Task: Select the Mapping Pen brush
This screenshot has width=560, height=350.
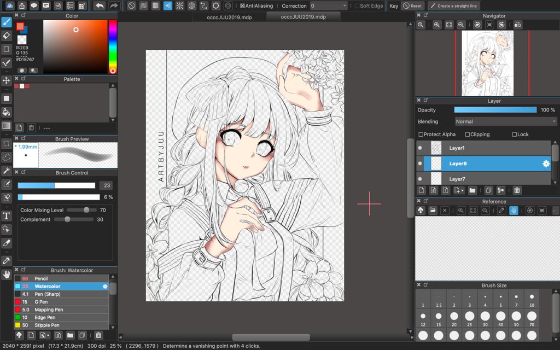Action: pyautogui.click(x=61, y=310)
